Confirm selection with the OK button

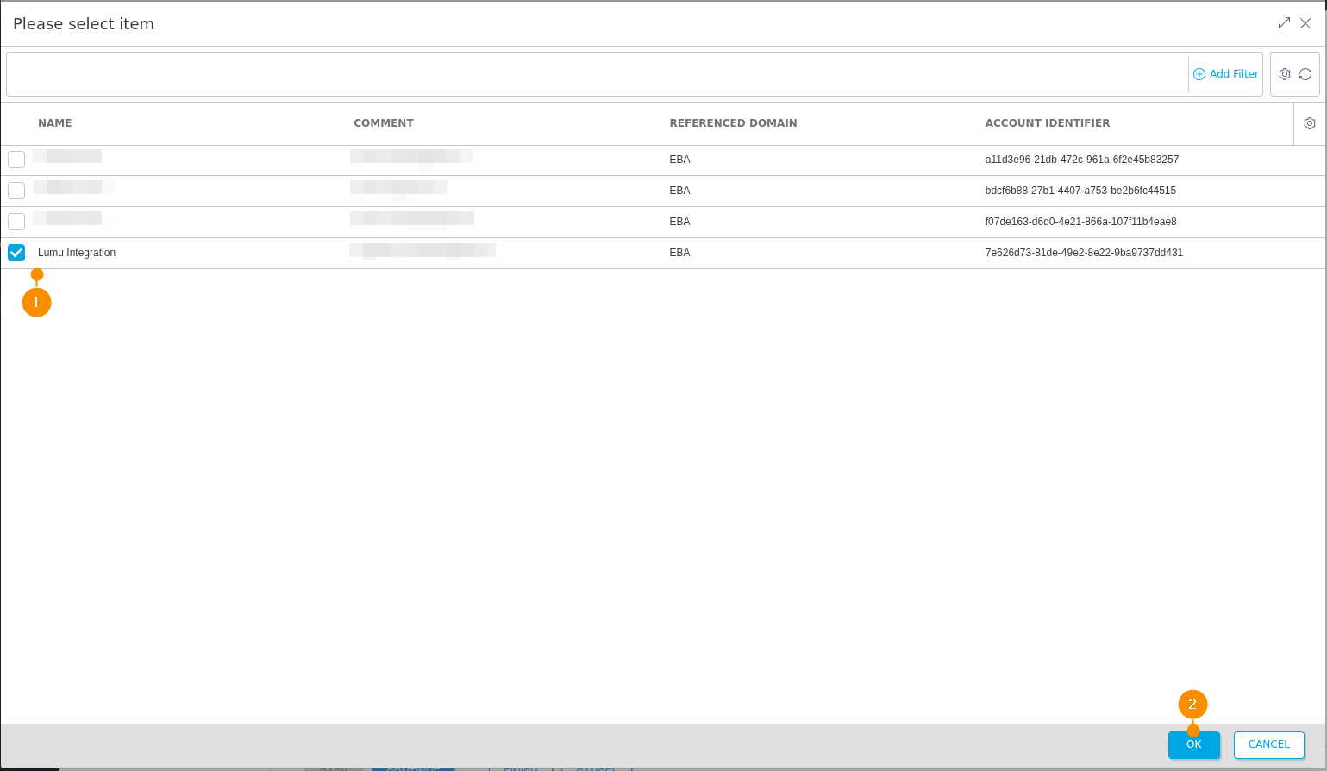[1193, 744]
